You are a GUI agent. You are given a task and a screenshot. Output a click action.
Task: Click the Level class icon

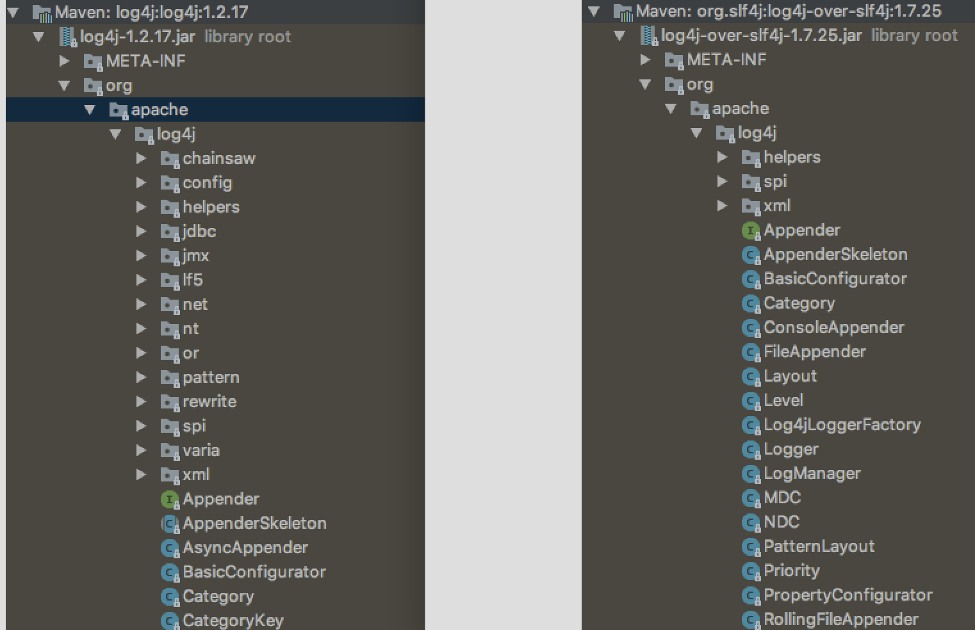(x=751, y=401)
